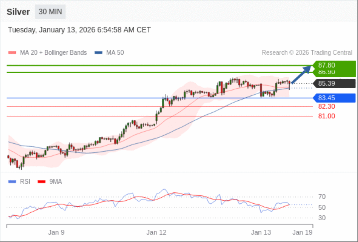Toggle the MA 50 legend label
Screen dimensions: 358x242
115,53
